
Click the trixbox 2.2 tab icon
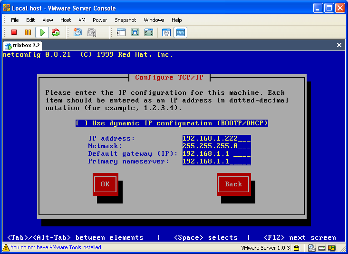pos(8,46)
